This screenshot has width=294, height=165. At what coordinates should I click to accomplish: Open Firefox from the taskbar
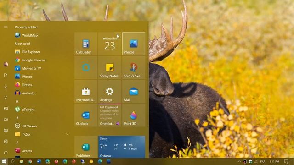56,161
